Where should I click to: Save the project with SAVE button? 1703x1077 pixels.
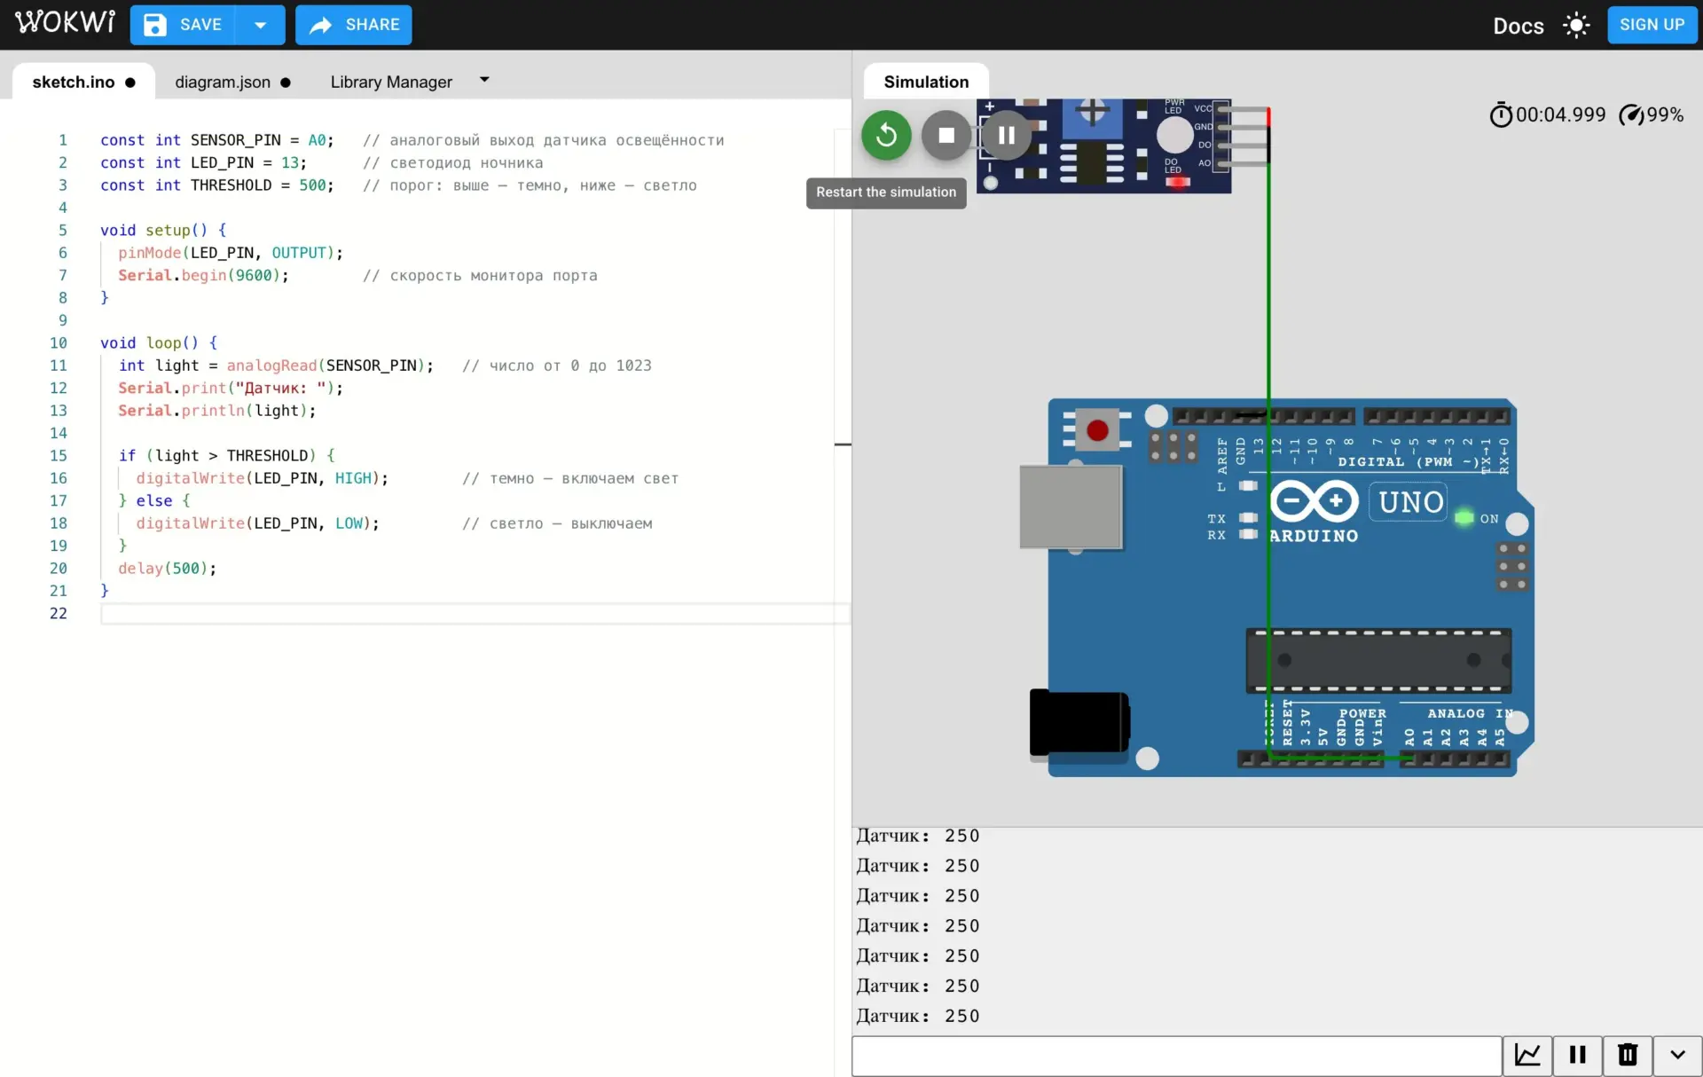[183, 25]
